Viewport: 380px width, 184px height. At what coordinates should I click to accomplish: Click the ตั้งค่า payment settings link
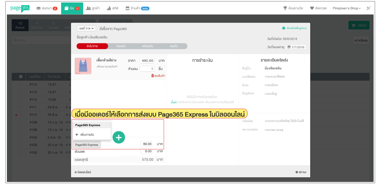click(x=174, y=102)
